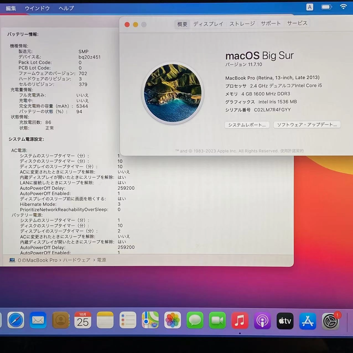Viewport: 353px width, 353px height.
Task: Click ソフトウェア・アップデート
Action: [307, 125]
